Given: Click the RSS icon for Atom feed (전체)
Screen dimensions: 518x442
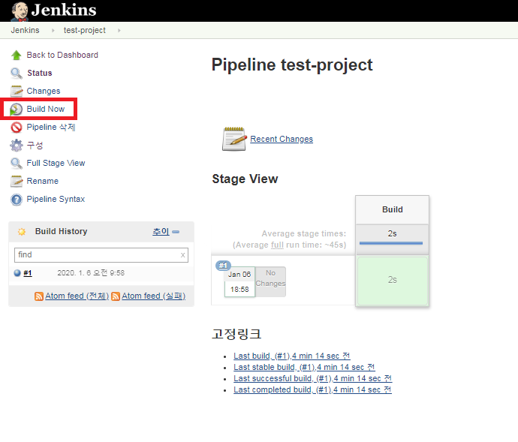Looking at the screenshot, I should pos(39,296).
